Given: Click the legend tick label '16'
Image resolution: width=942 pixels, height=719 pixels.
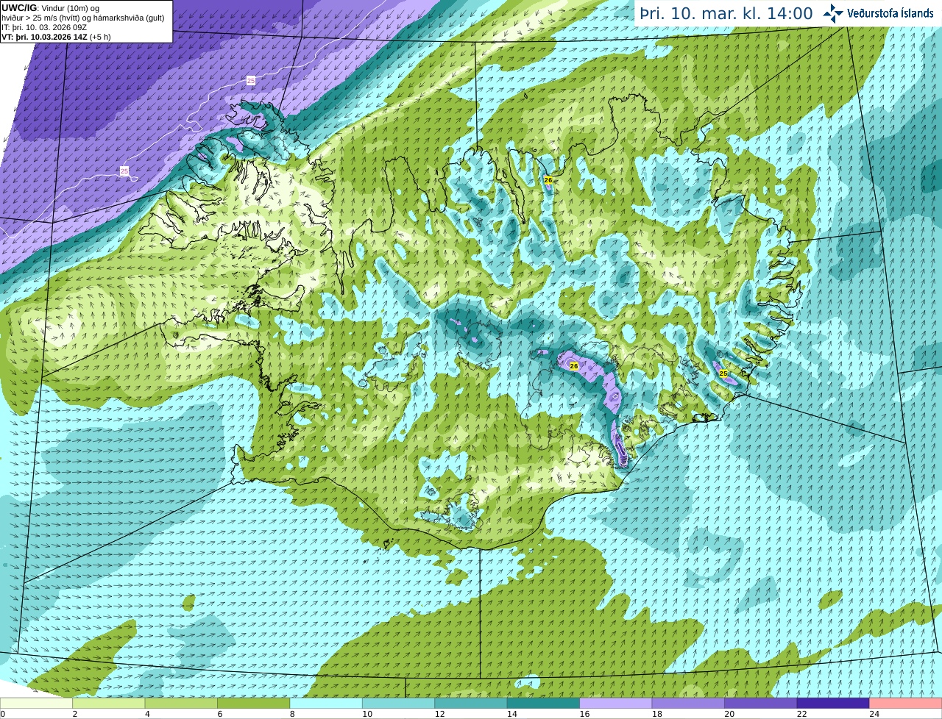Looking at the screenshot, I should coord(585,714).
